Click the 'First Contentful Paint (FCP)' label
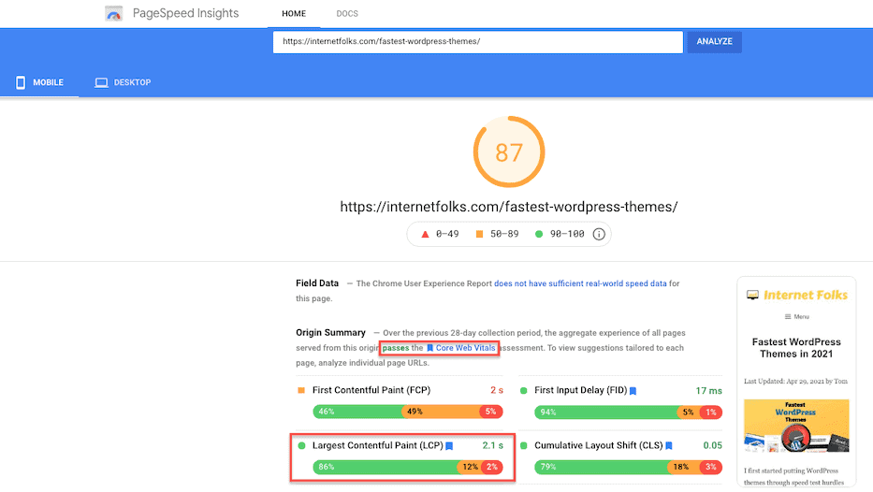Viewport: 873px width, 492px height. [371, 390]
